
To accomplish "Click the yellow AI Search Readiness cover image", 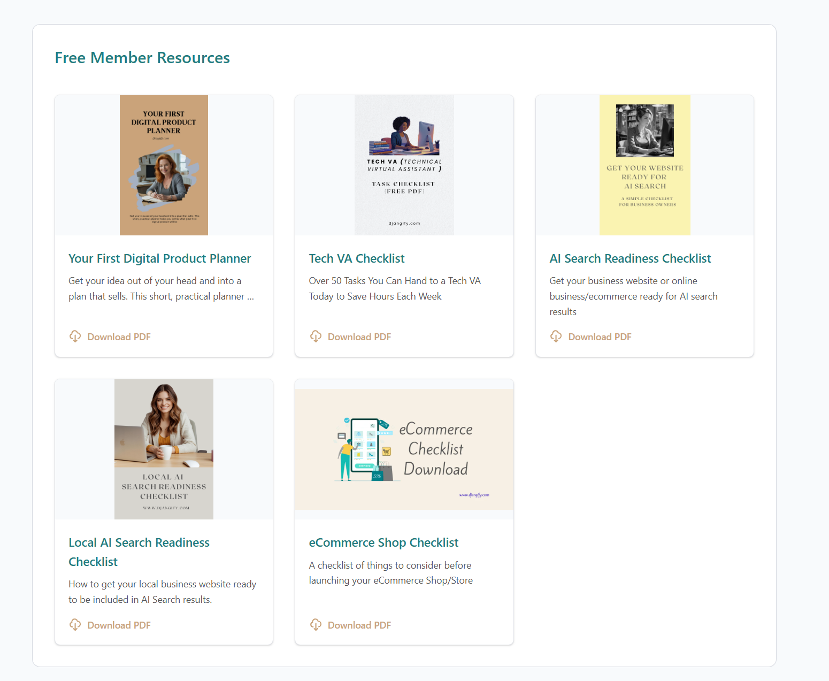I will pyautogui.click(x=644, y=165).
